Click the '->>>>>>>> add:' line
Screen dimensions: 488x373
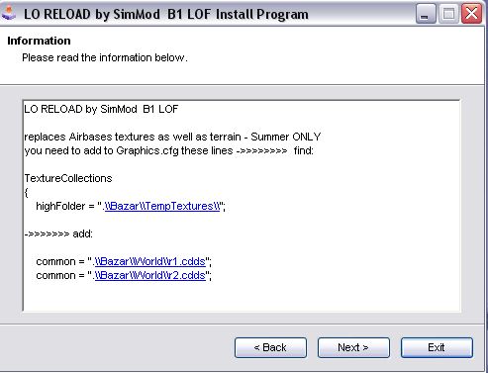[58, 233]
